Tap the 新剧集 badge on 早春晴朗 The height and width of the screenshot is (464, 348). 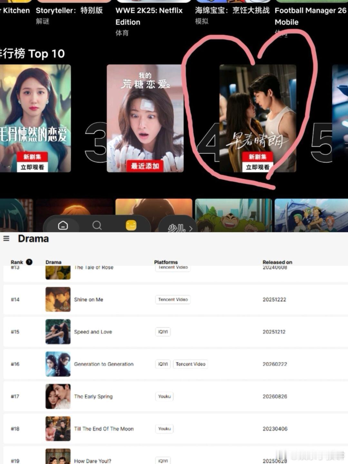point(257,157)
